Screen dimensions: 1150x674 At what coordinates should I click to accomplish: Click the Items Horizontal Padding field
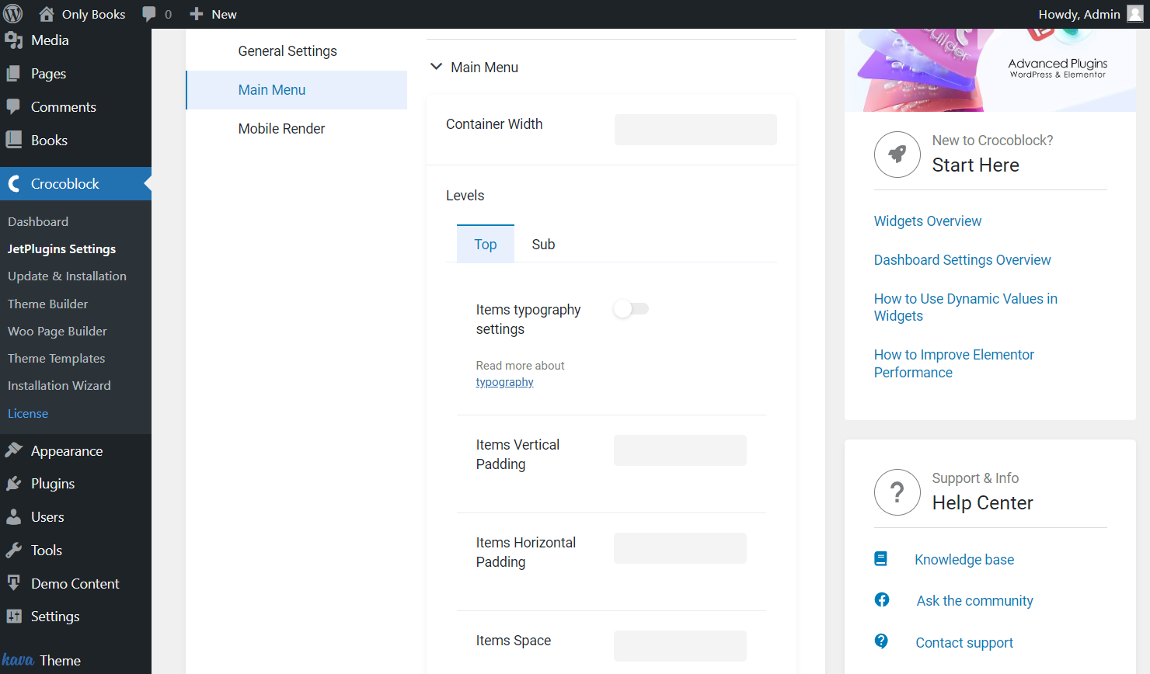680,548
